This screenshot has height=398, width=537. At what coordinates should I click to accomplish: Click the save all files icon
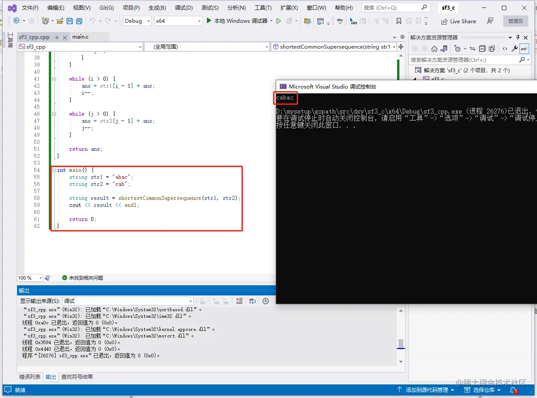79,21
